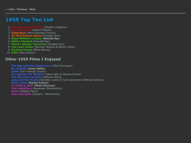
Task: Click Henri-Georges Clouzot director name
Action: coord(41,33)
